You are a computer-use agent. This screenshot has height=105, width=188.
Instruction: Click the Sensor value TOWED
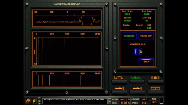(127, 21)
